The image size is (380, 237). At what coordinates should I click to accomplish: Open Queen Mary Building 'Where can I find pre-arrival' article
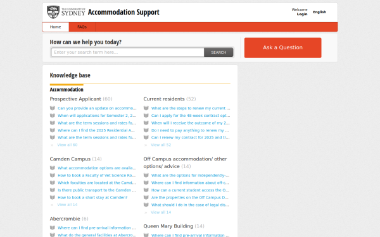click(190, 235)
